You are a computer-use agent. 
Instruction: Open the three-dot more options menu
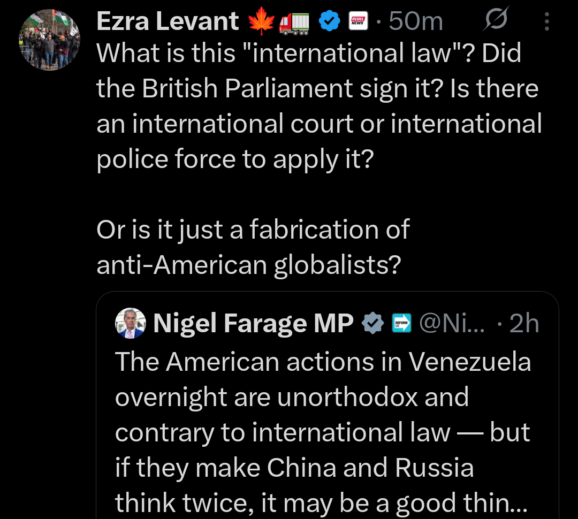(546, 22)
